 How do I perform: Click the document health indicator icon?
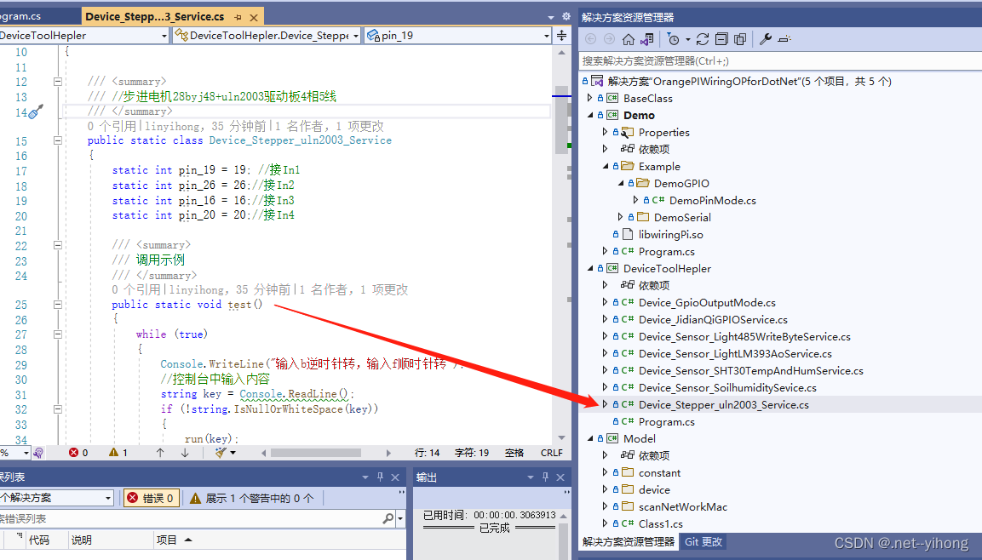(38, 453)
